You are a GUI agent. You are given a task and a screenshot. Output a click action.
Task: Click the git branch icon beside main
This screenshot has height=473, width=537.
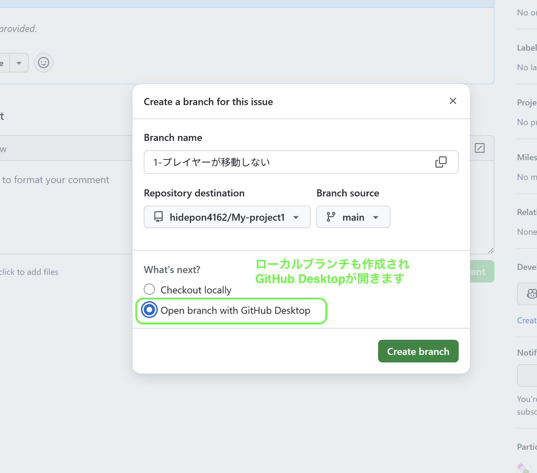331,217
